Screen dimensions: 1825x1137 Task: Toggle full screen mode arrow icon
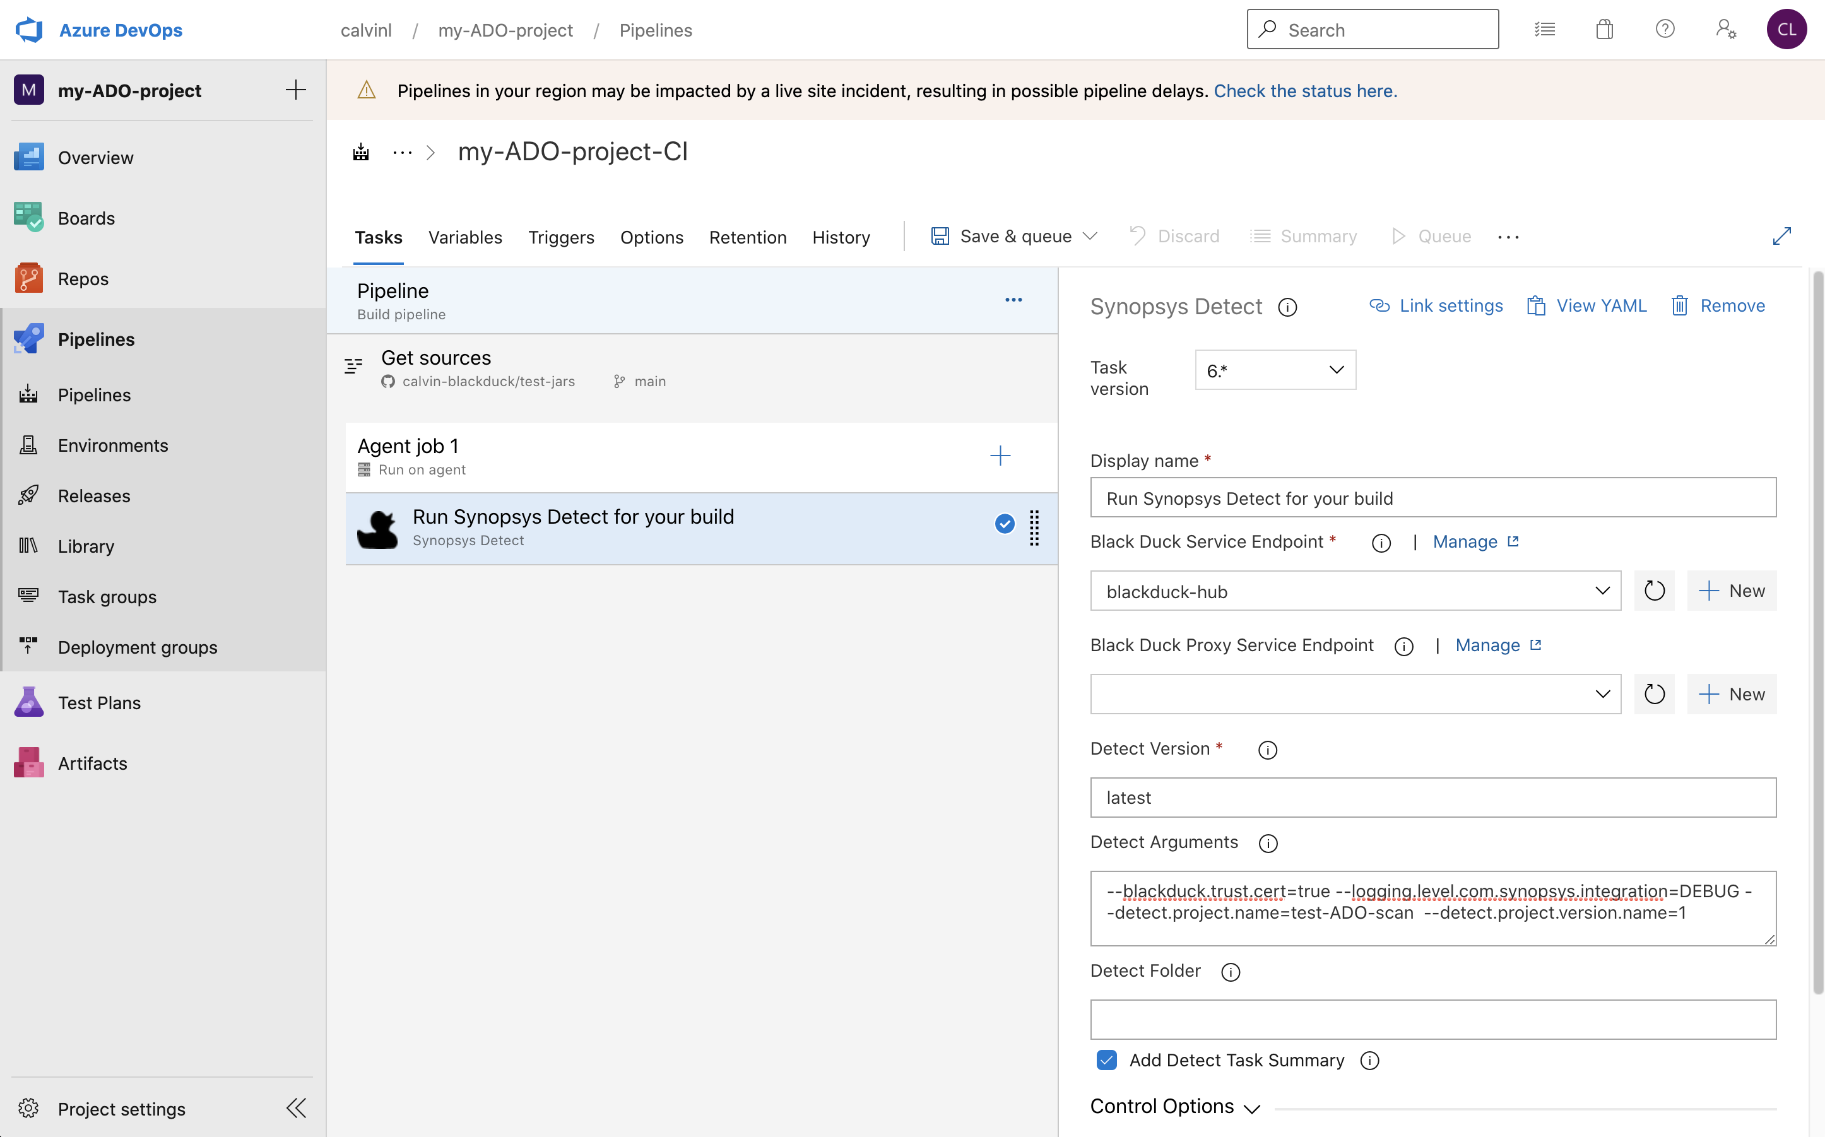[1782, 236]
